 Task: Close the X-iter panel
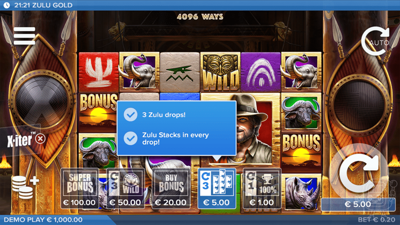pyautogui.click(x=40, y=139)
